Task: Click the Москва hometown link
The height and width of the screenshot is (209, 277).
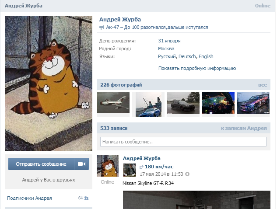Action: click(166, 49)
